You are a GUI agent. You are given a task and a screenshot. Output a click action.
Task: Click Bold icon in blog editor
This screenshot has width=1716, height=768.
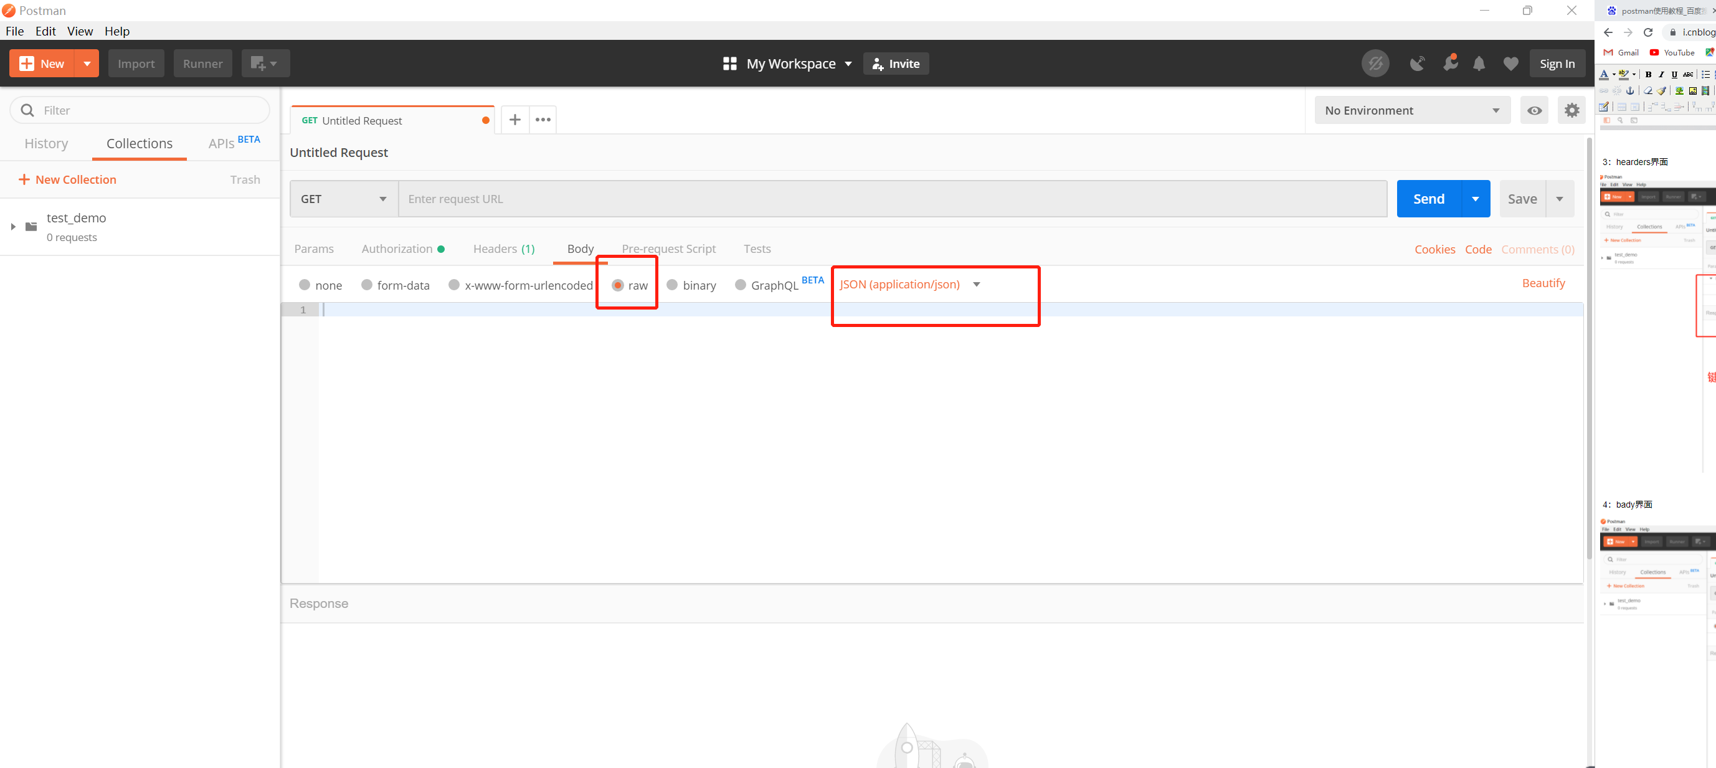(1648, 74)
